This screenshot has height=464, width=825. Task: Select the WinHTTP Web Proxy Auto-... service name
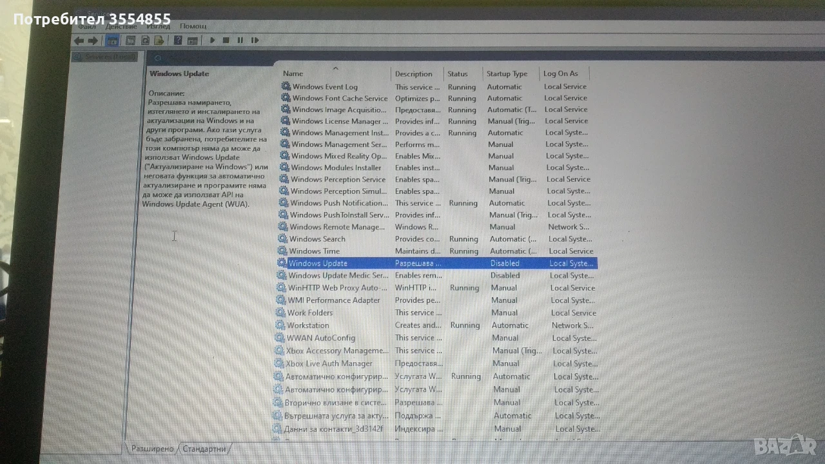tap(338, 288)
